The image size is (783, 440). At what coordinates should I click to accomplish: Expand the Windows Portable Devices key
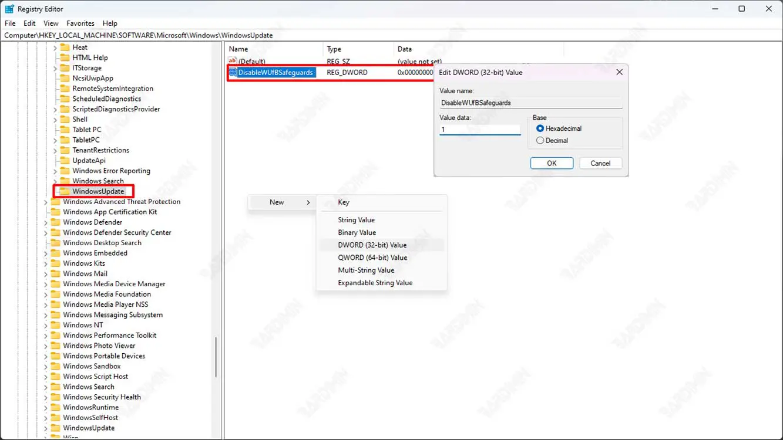(46, 356)
